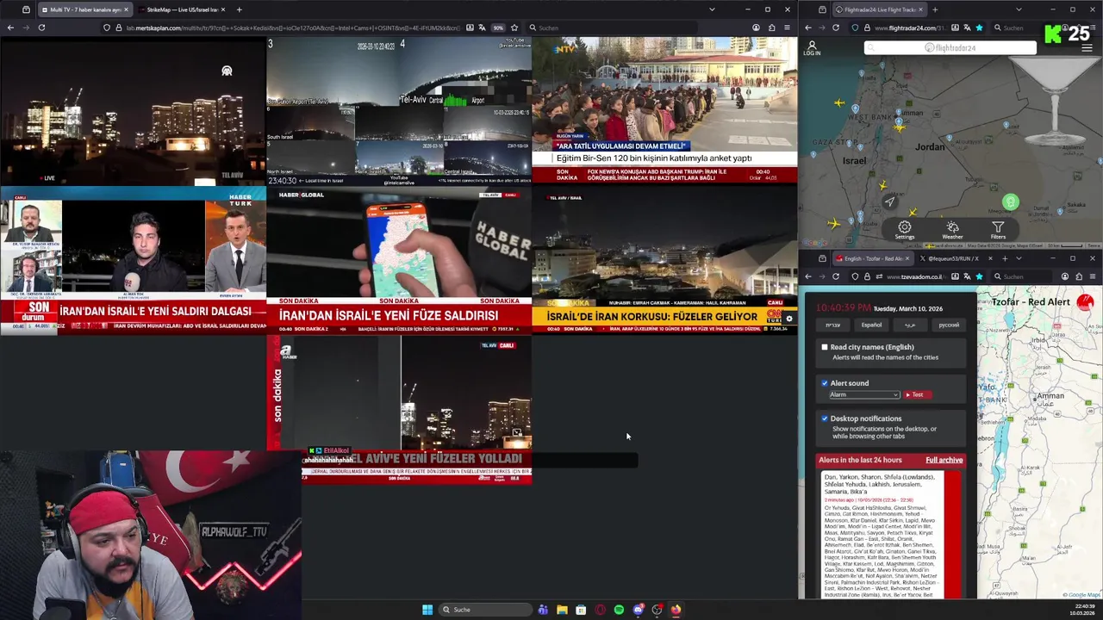Click the CNN Türk füzeler geliyor stream
Screen dimensions: 1103x620
coord(664,261)
